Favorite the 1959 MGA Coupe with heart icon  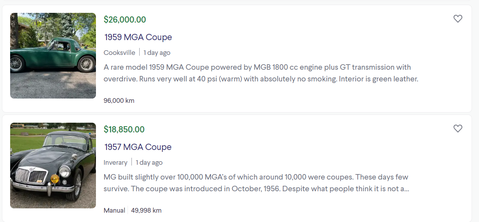(x=458, y=19)
